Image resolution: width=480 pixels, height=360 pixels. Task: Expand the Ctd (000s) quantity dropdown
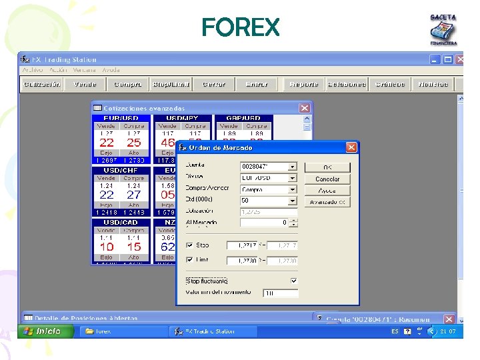click(293, 201)
